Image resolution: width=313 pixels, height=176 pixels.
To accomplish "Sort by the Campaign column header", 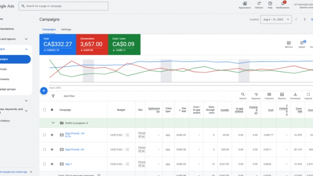I will [65, 110].
